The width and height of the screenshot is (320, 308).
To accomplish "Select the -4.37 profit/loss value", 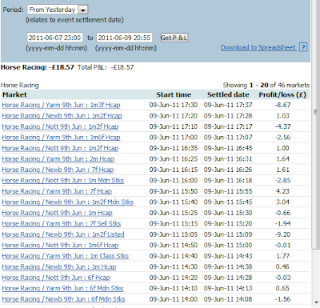I will [x=283, y=126].
